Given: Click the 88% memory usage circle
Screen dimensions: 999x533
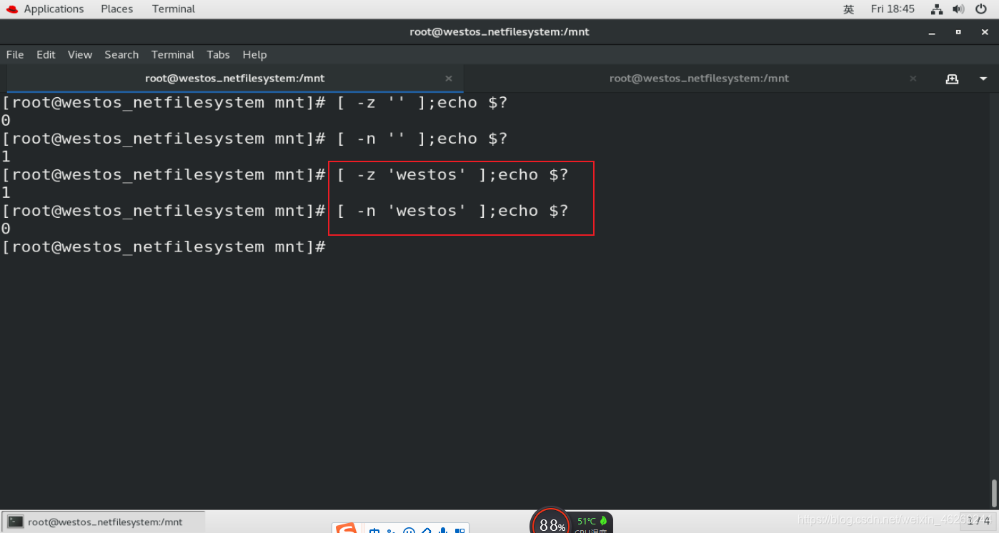Looking at the screenshot, I should coord(550,524).
